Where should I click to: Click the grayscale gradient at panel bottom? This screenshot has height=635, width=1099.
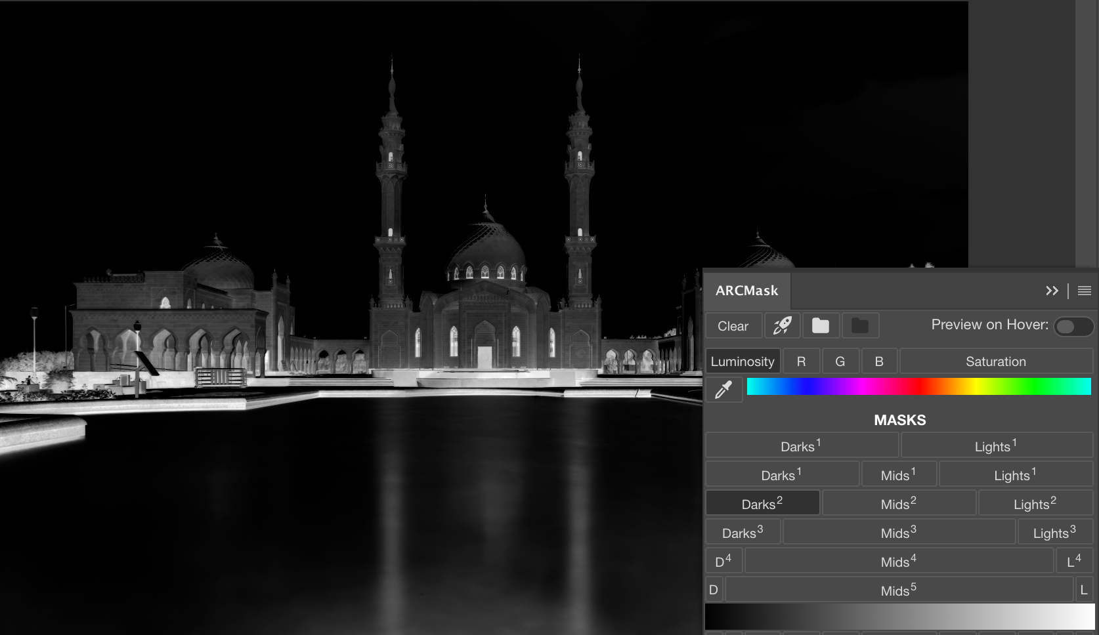[x=899, y=617]
